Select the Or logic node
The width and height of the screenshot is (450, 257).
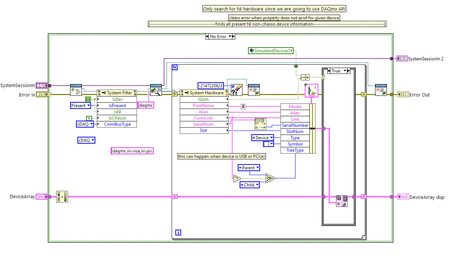[305, 78]
